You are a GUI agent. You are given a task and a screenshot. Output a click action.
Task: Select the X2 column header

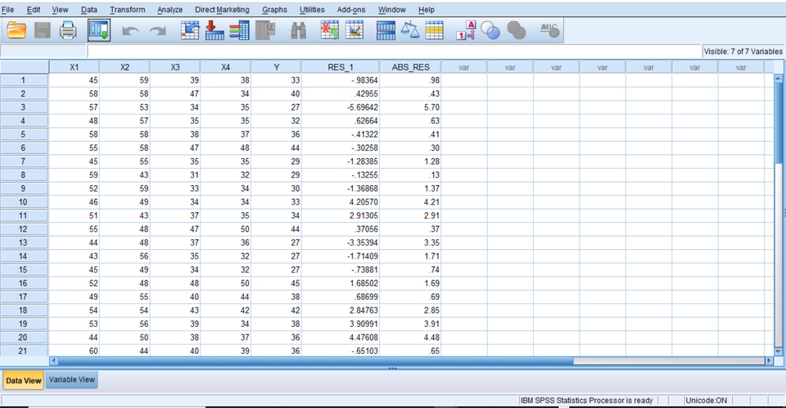pyautogui.click(x=124, y=67)
